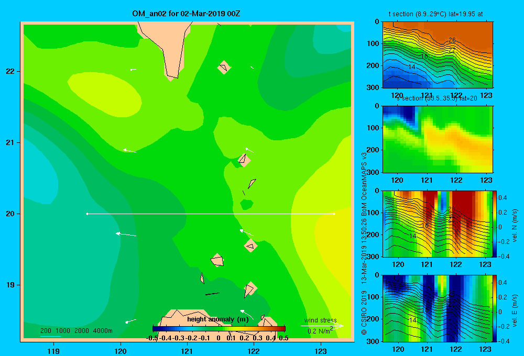This screenshot has width=524, height=356.
Task: Select the 'wind stress' label
Action: click(x=321, y=320)
